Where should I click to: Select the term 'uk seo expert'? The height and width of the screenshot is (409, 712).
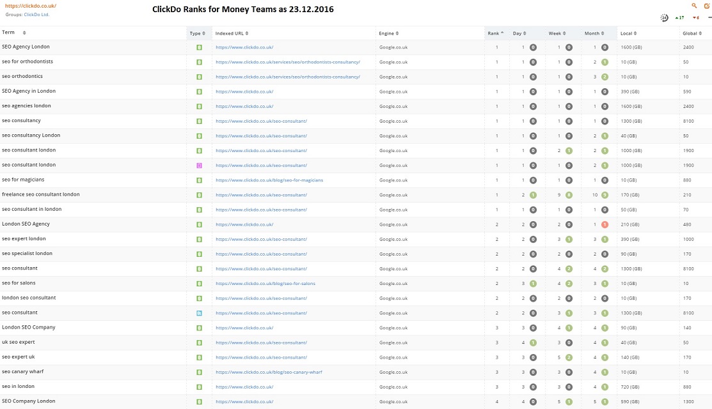(18, 343)
